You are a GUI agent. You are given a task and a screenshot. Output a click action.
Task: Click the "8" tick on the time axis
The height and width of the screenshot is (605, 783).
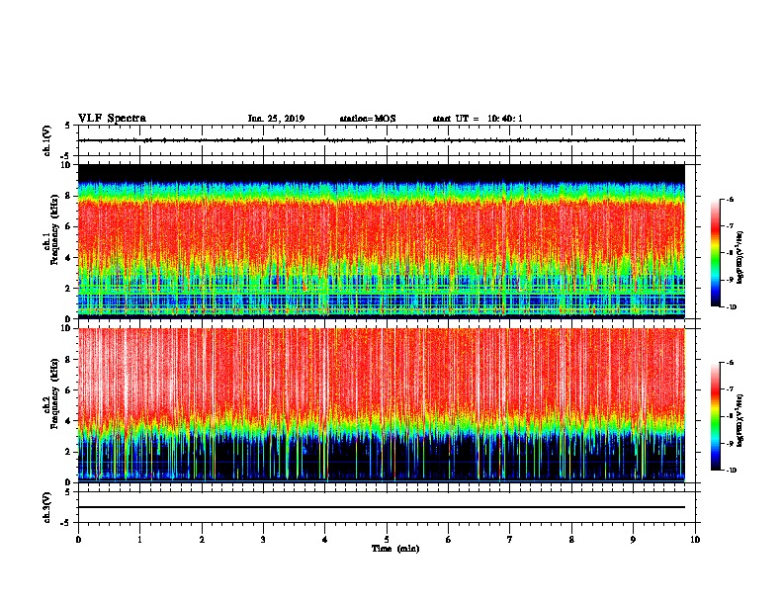[571, 540]
